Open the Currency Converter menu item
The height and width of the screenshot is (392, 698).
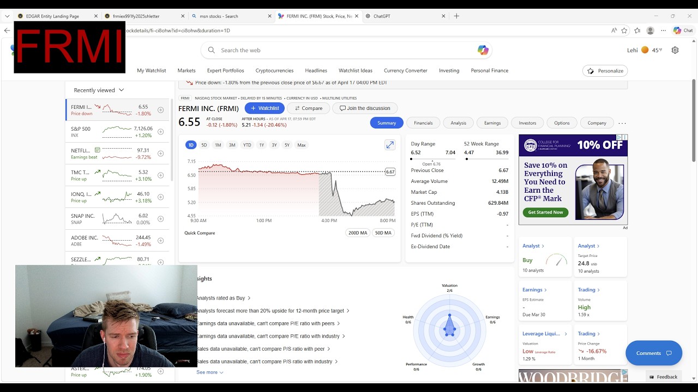(406, 71)
